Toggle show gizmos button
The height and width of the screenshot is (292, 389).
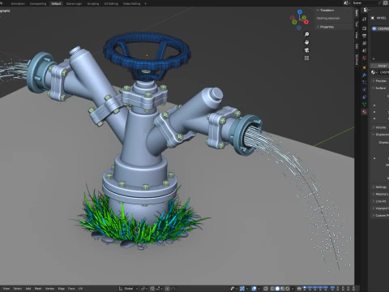tap(242, 289)
